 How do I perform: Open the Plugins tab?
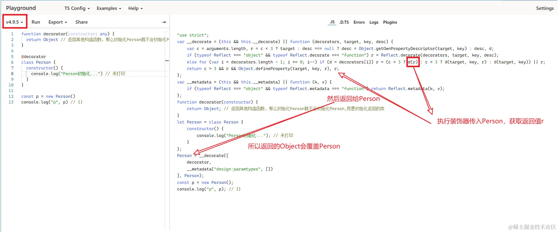click(x=390, y=22)
